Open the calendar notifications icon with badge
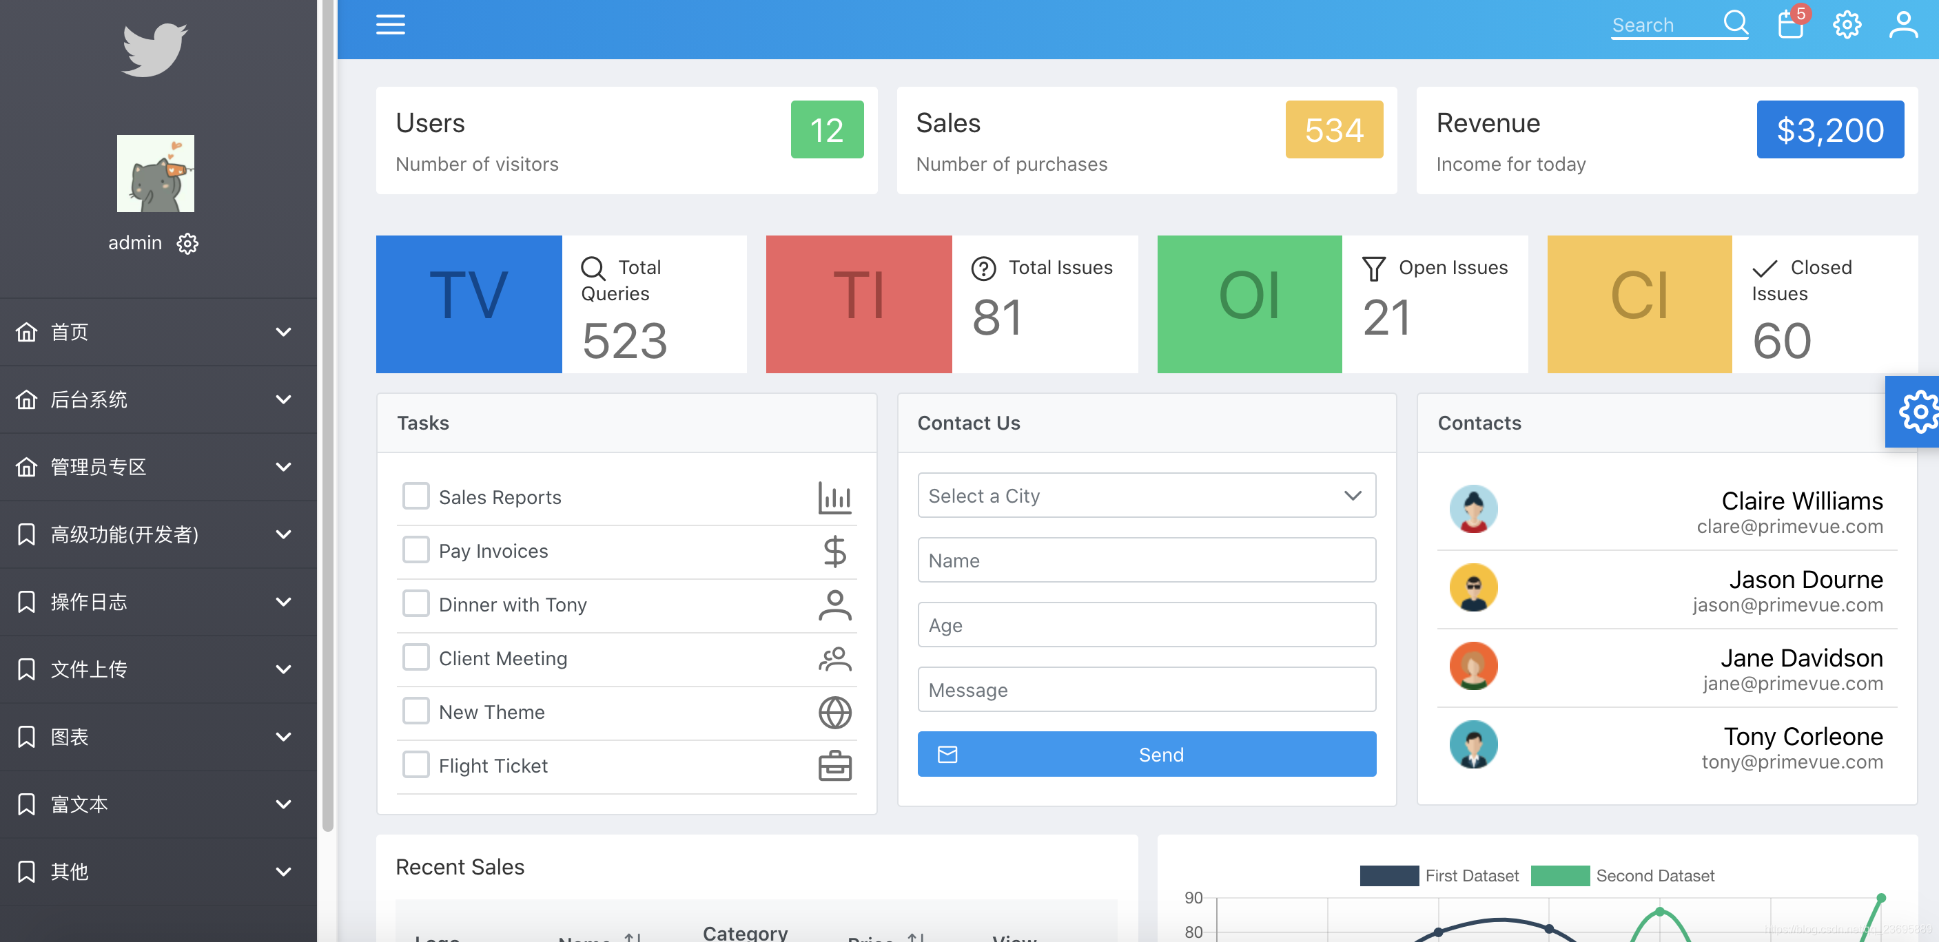 coord(1792,23)
